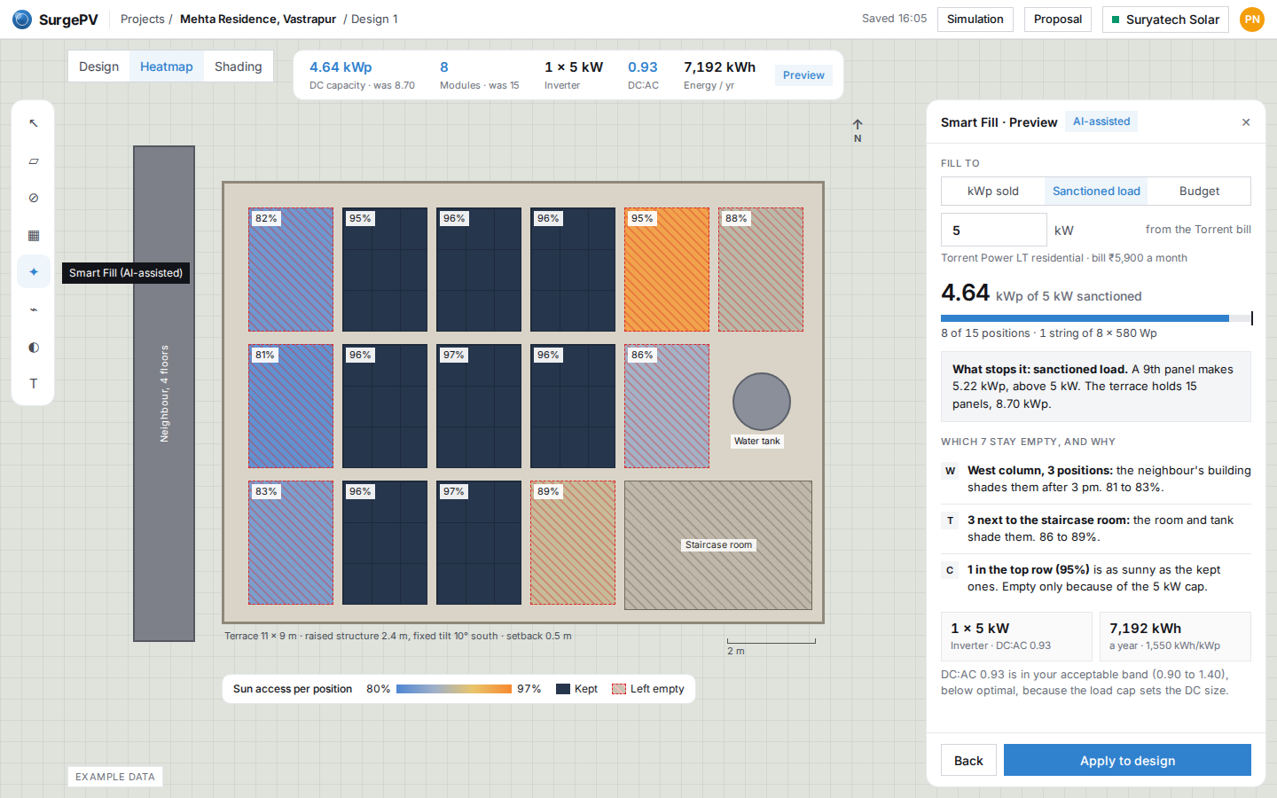Switch to the Design tab

[98, 66]
